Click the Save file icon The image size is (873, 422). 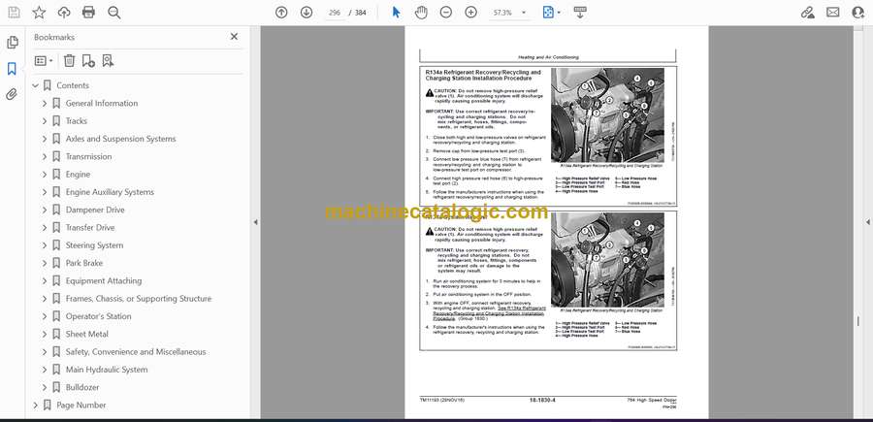[x=14, y=13]
